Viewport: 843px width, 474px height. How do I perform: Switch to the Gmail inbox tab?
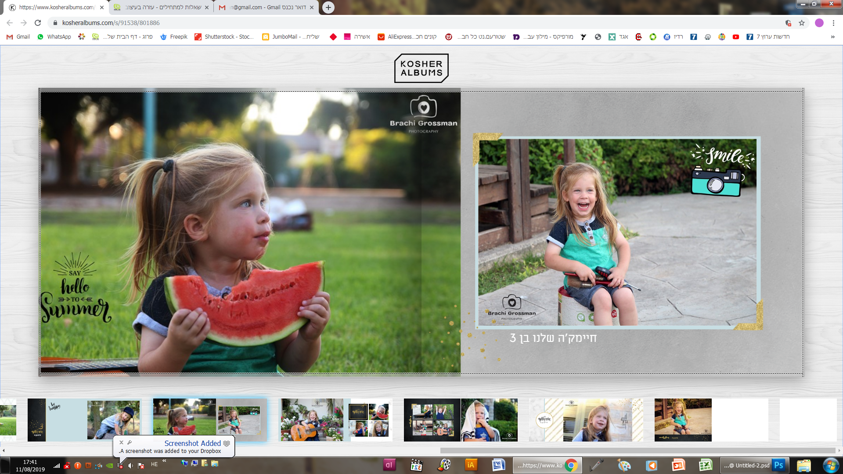click(266, 7)
